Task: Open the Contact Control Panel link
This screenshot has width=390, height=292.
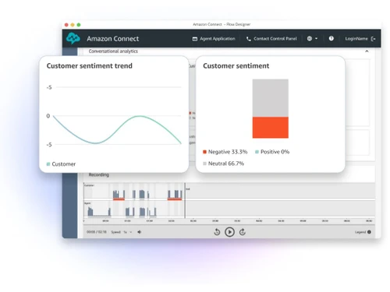Action: pos(271,39)
